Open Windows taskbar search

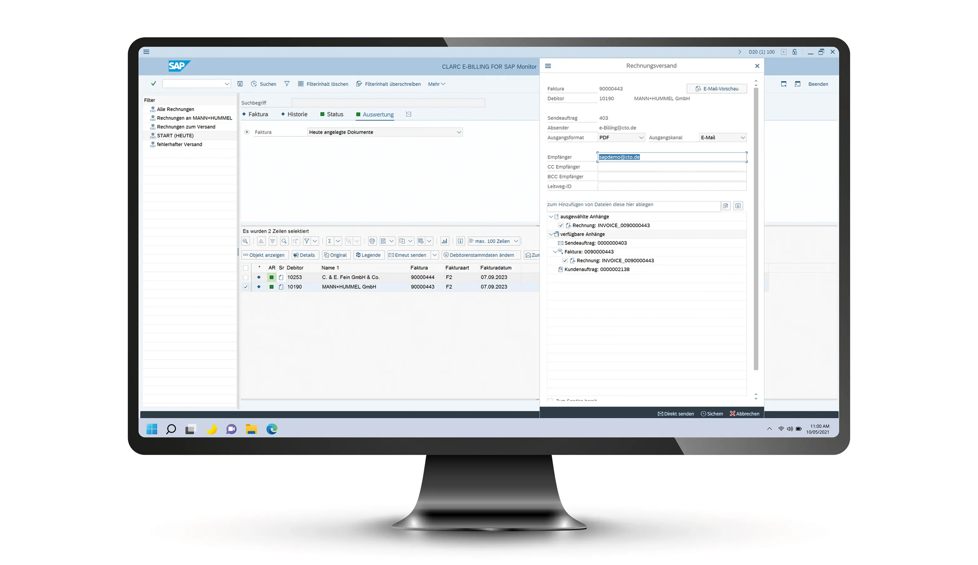tap(171, 429)
